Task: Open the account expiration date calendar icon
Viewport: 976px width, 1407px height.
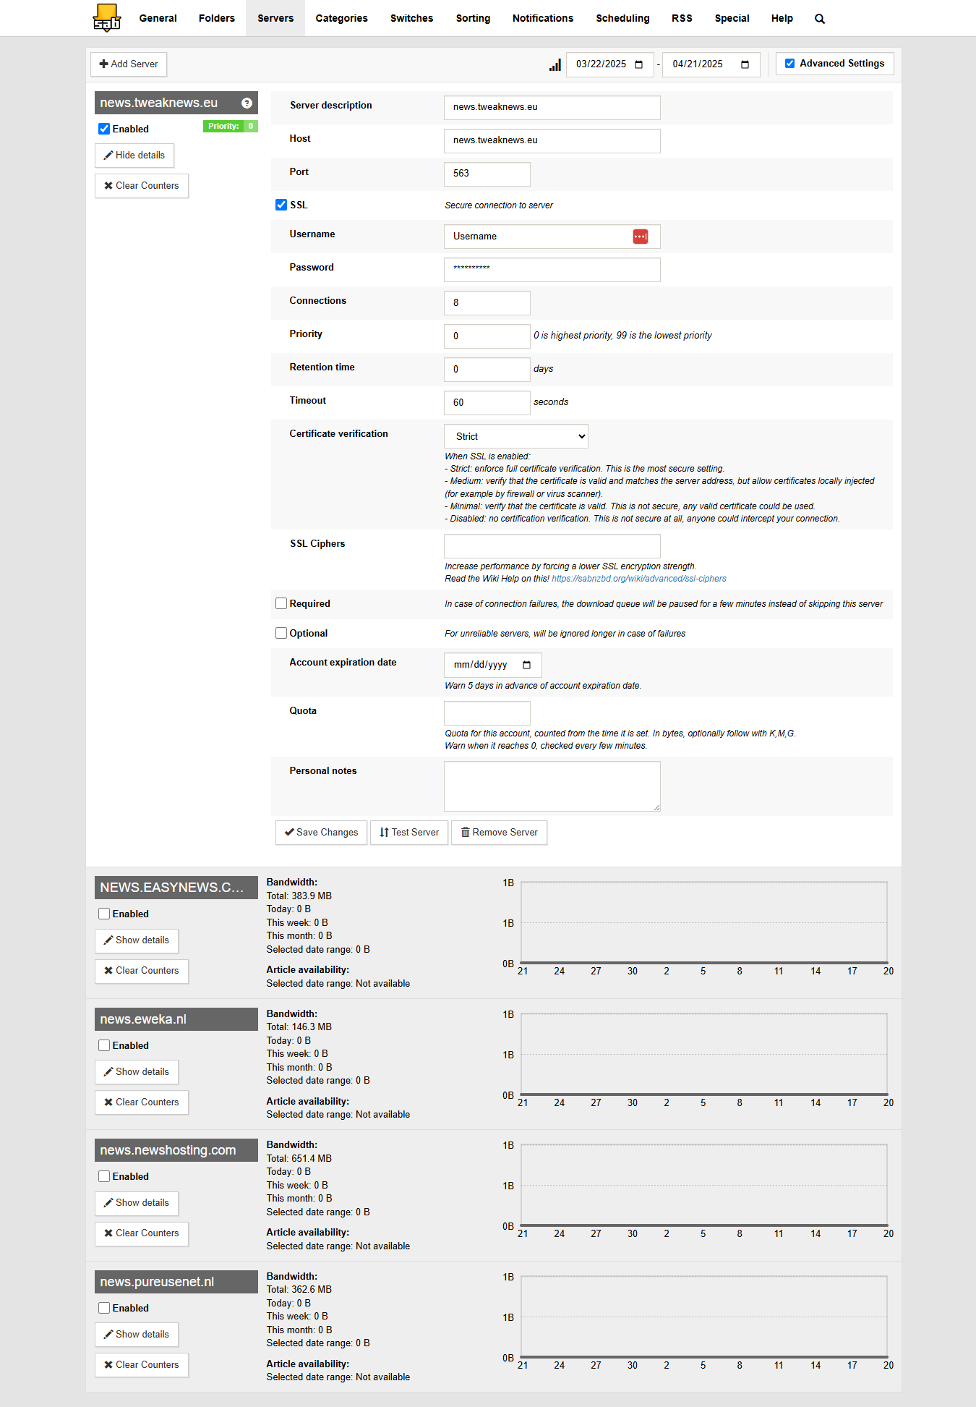Action: click(526, 665)
